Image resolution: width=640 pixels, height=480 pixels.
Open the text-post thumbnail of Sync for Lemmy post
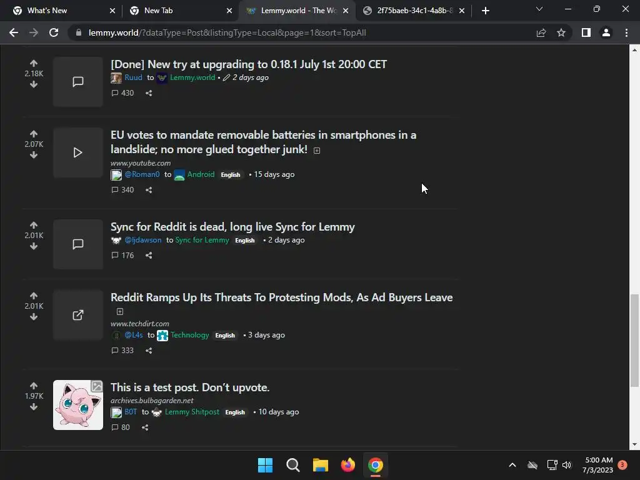point(78,244)
